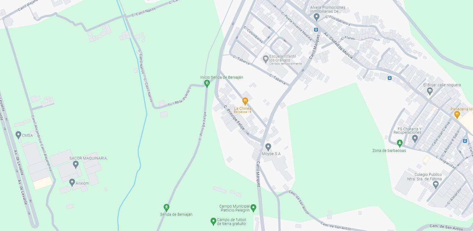Open the FS Chatarra Y Recuperaciones pin
Image resolution: width=473 pixels, height=231 pixels.
[x=415, y=138]
